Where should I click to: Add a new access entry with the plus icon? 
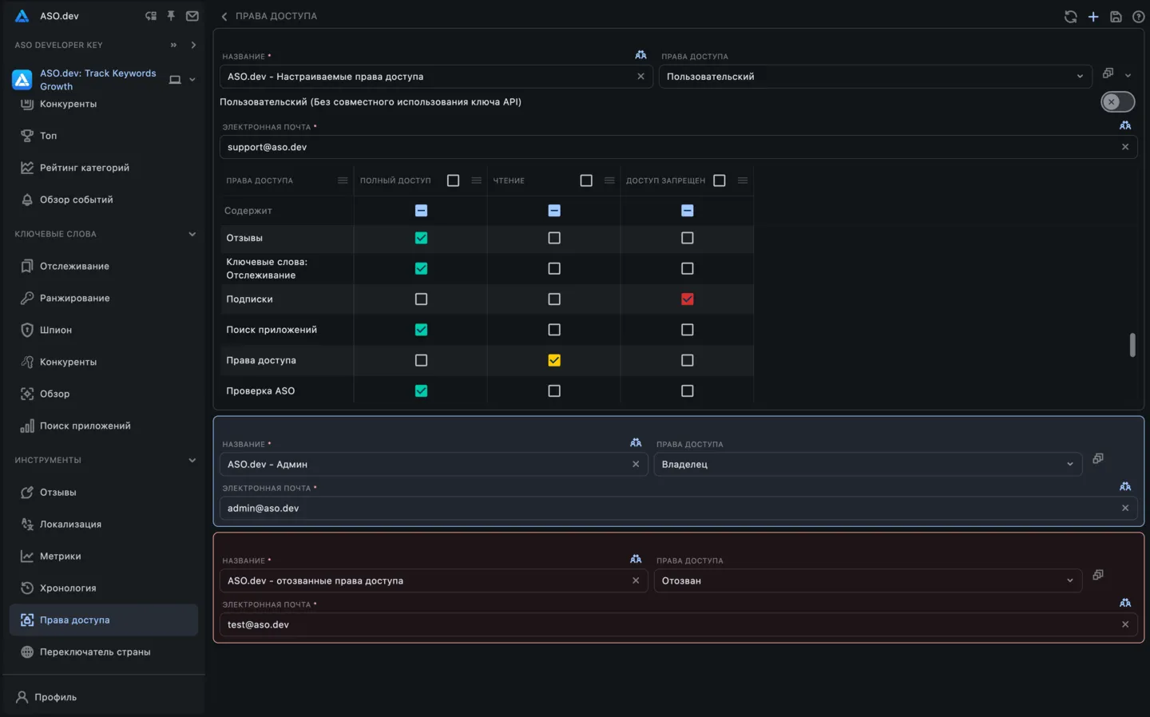[1093, 16]
